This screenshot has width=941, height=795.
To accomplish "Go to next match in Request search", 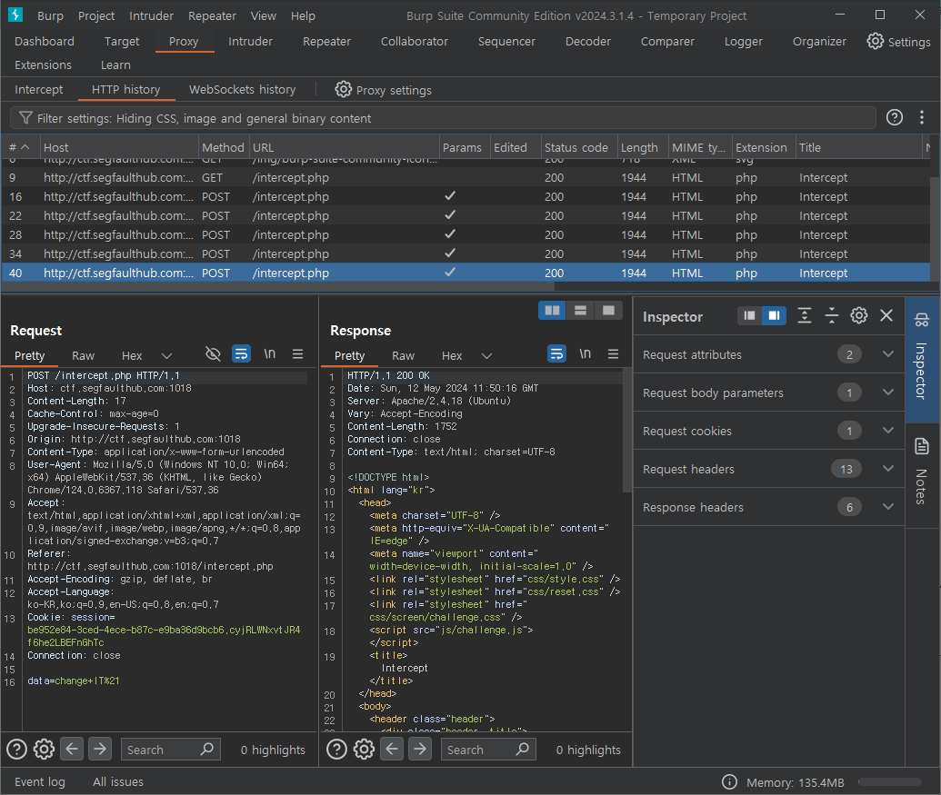I will coord(100,749).
